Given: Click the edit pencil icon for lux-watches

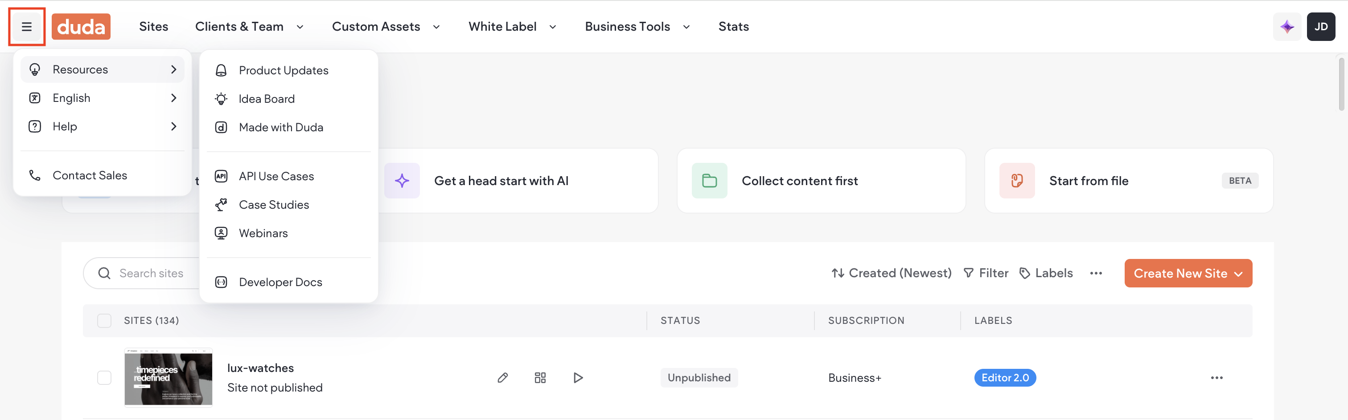Looking at the screenshot, I should click(502, 378).
